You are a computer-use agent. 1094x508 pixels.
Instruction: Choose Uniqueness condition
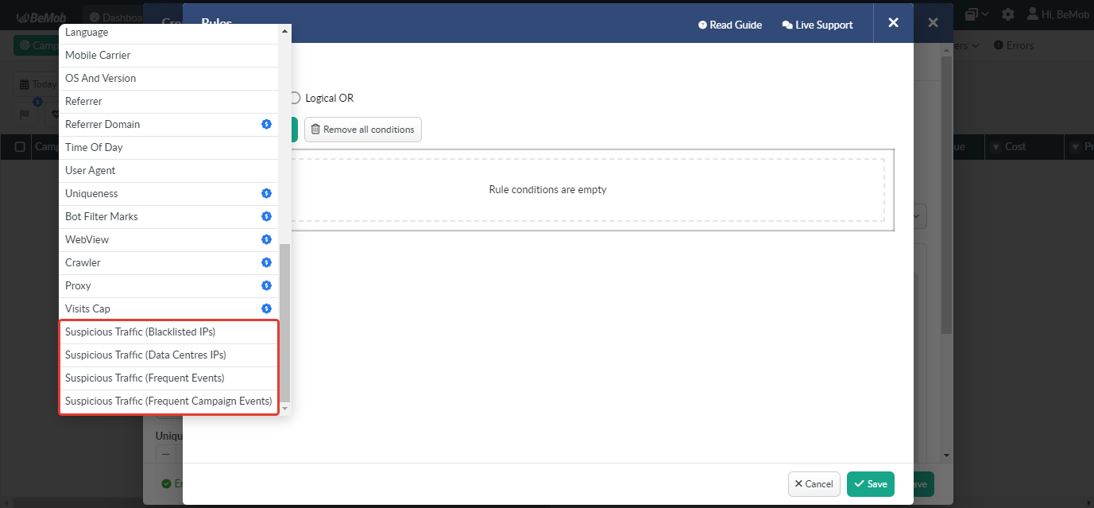click(168, 194)
